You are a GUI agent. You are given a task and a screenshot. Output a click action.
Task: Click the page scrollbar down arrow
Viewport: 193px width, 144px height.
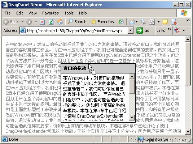188,132
